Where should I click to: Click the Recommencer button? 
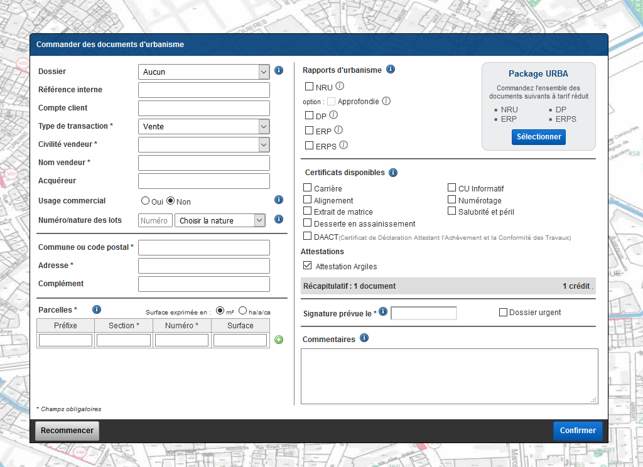[x=67, y=431]
